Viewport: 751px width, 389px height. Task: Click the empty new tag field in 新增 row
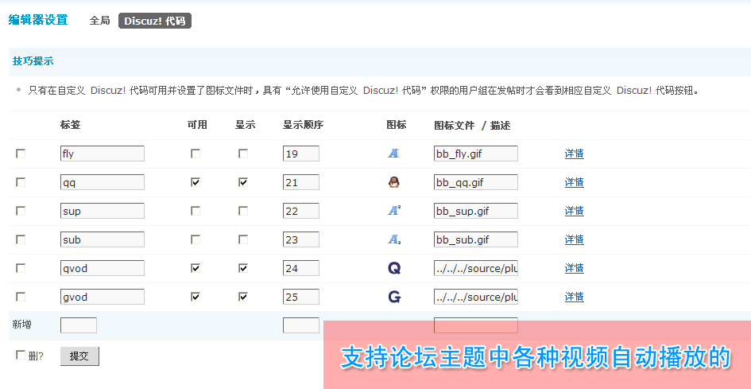(79, 325)
